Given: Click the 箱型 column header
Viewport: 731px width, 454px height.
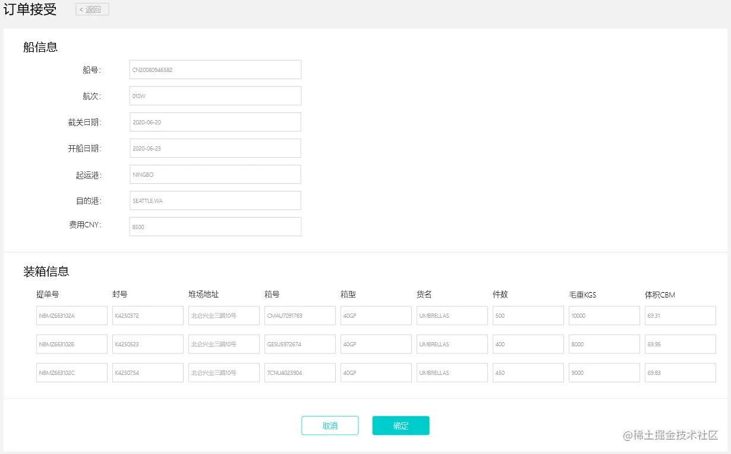Looking at the screenshot, I should click(348, 294).
